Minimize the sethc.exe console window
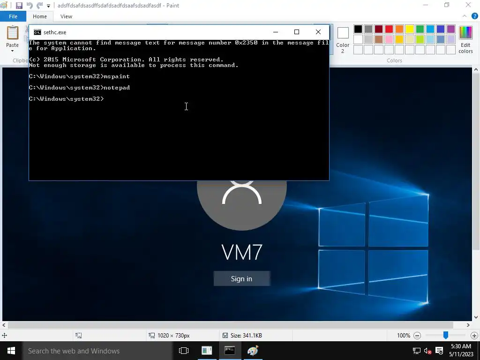Screen dimensions: 480x360 [x=276, y=32]
